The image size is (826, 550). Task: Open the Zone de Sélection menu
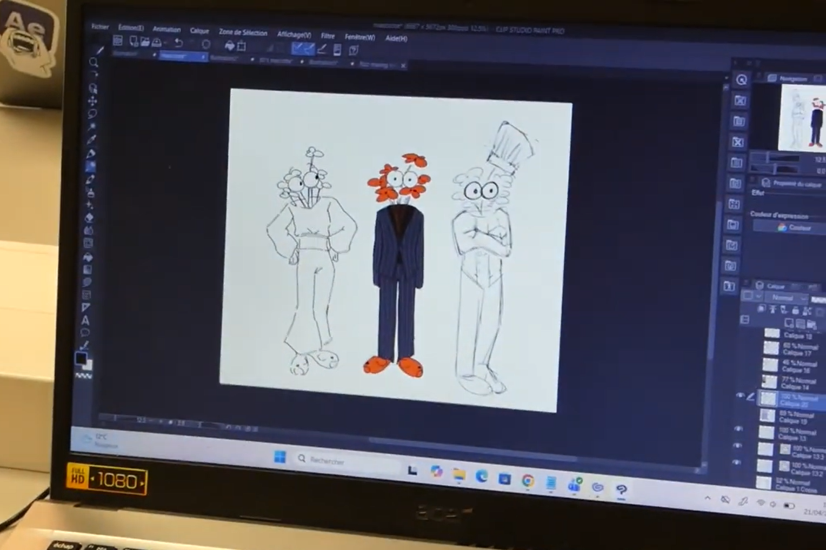pos(243,32)
